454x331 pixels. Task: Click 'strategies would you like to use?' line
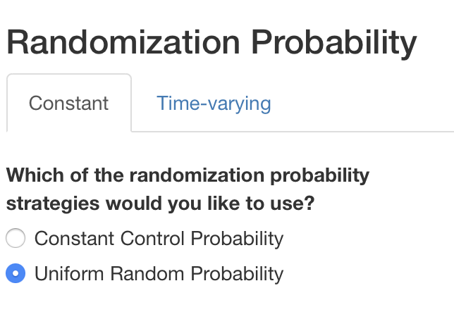point(161,204)
